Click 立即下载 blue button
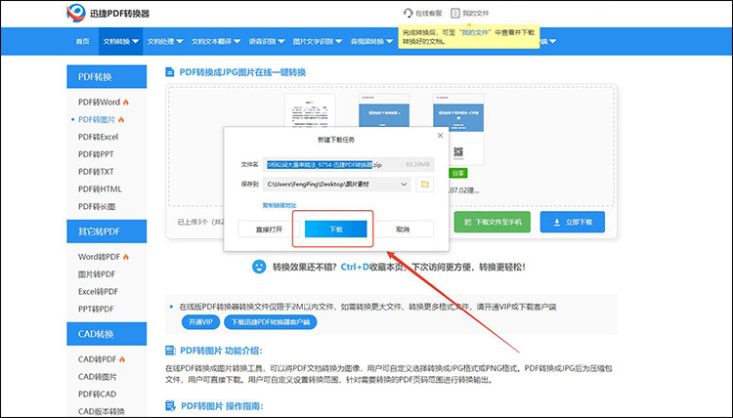The height and width of the screenshot is (418, 733). point(572,222)
